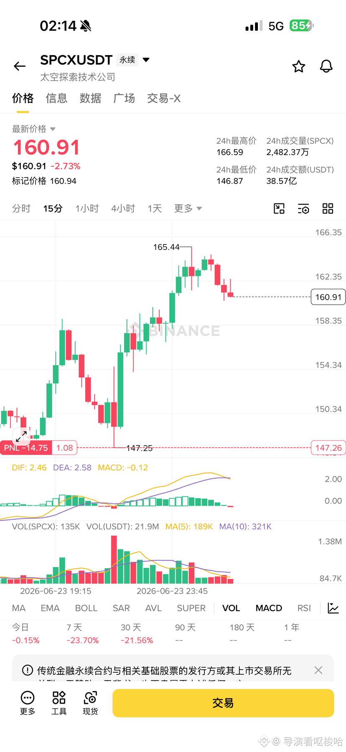The width and height of the screenshot is (346, 752).
Task: Expand the 更多 intervals dropdown
Action: click(188, 208)
